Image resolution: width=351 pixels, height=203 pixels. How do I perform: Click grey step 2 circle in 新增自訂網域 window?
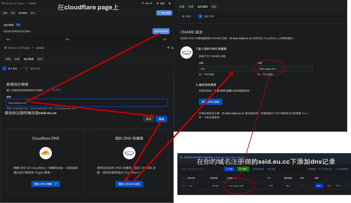click(26, 68)
